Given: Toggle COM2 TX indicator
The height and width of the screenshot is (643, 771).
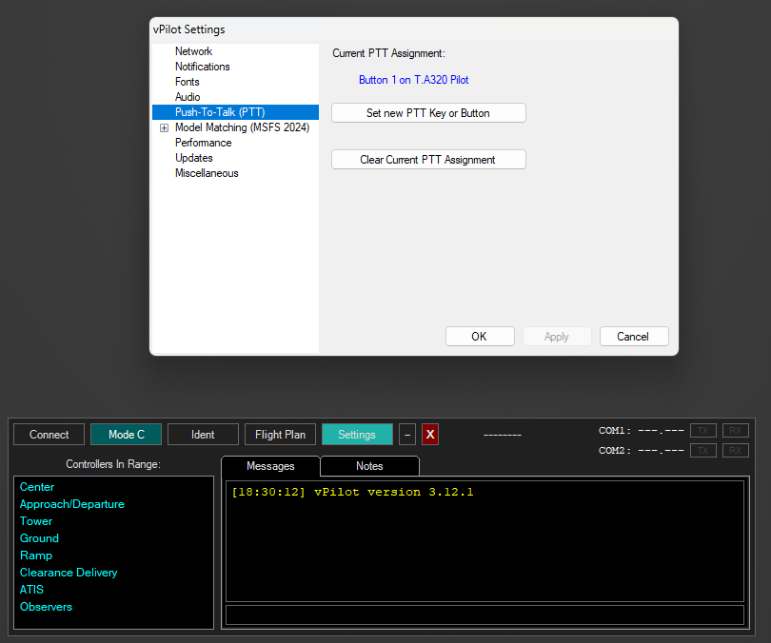Looking at the screenshot, I should coord(703,451).
